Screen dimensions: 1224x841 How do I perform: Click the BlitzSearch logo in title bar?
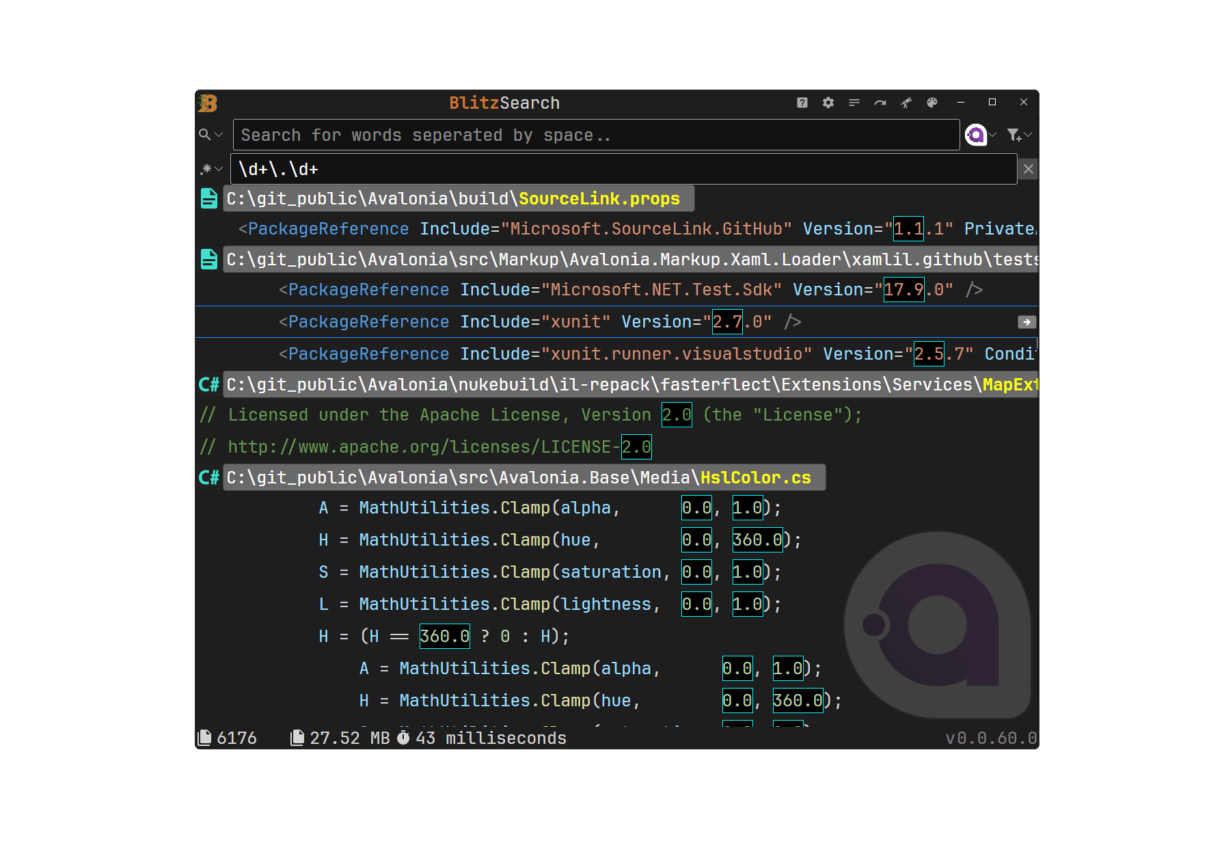click(x=208, y=103)
